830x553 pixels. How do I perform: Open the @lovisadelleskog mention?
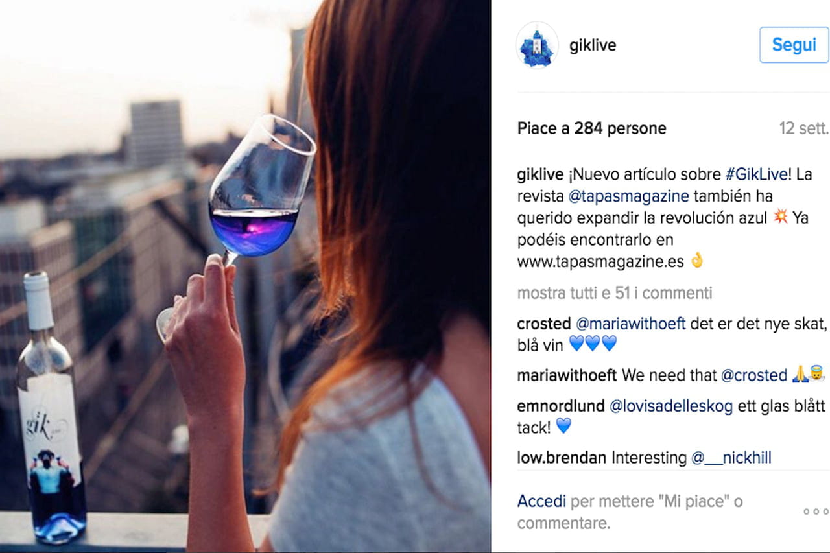(671, 406)
